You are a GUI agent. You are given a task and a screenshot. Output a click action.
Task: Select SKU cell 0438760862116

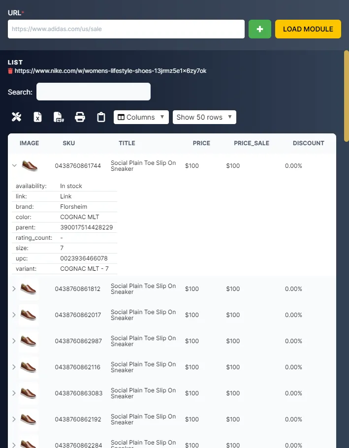point(78,367)
